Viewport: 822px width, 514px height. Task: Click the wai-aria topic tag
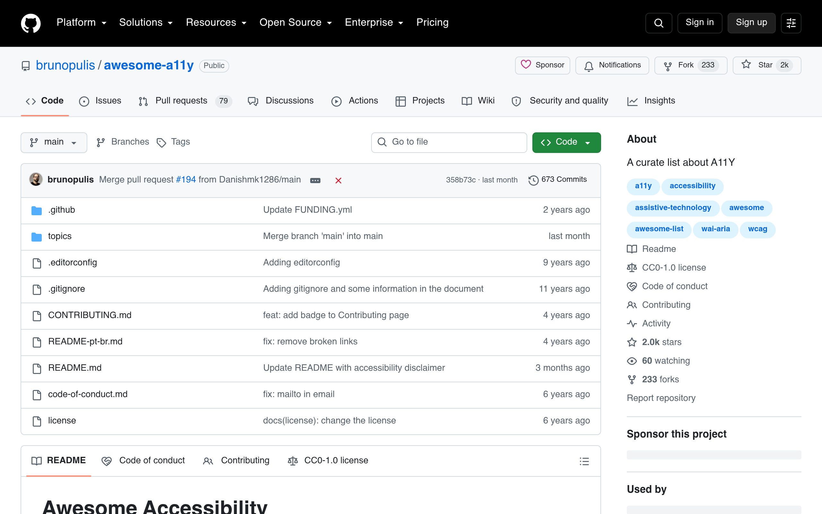[x=715, y=229]
